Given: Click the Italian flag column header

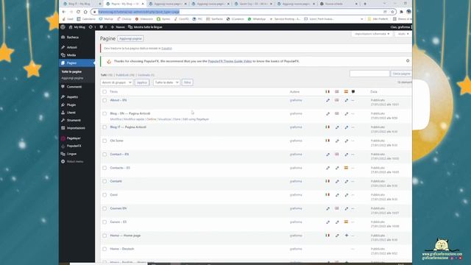Looking at the screenshot, I should (327, 91).
